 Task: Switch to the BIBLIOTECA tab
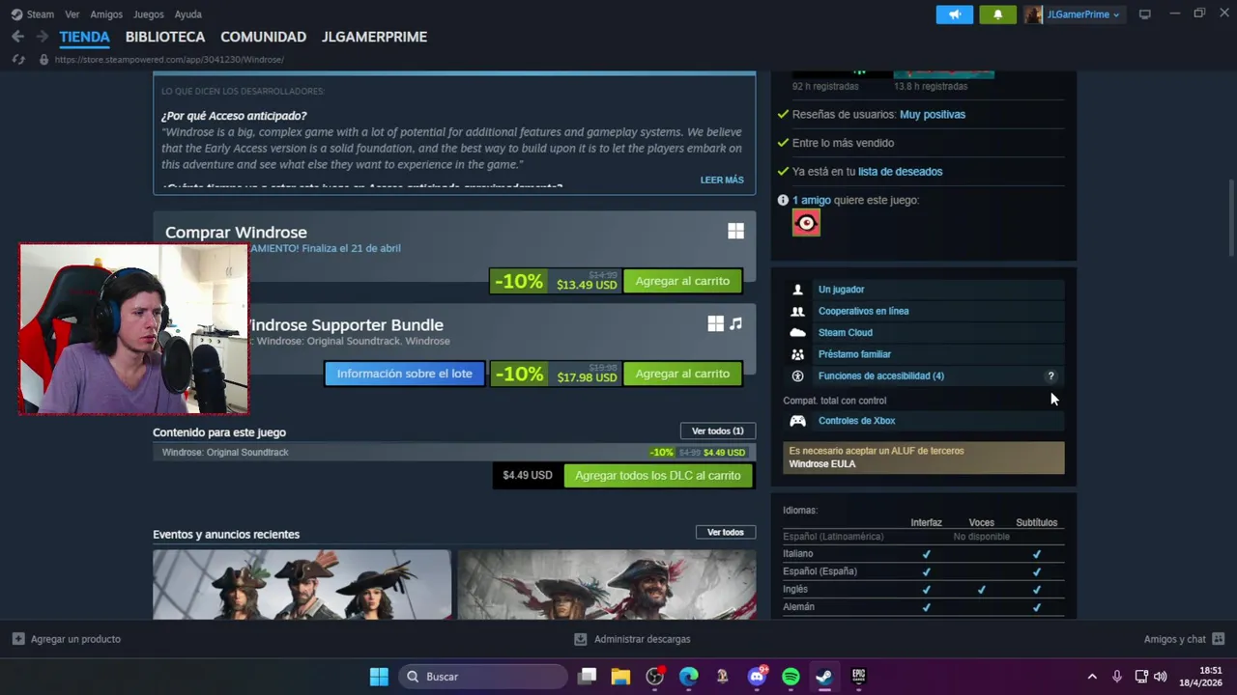tap(165, 37)
